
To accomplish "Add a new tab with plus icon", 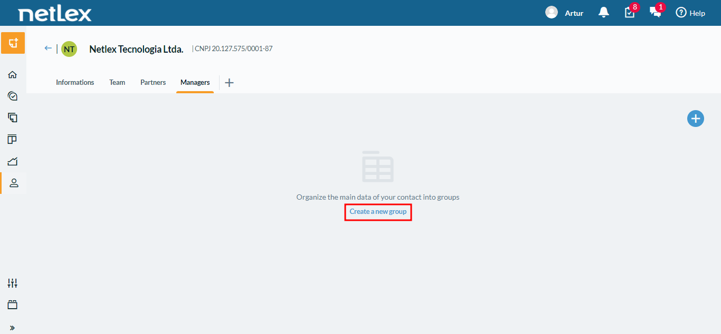I will [229, 83].
